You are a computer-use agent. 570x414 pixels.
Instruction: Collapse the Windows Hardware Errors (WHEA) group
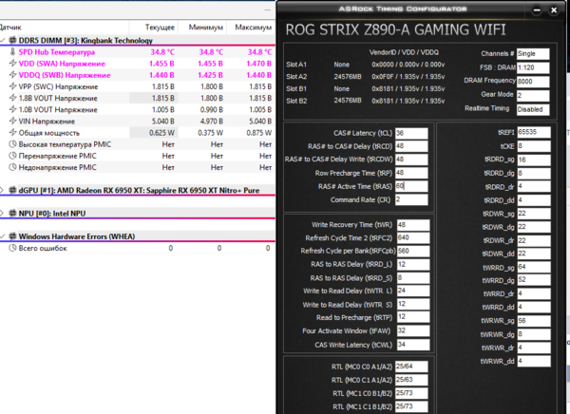click(x=2, y=236)
